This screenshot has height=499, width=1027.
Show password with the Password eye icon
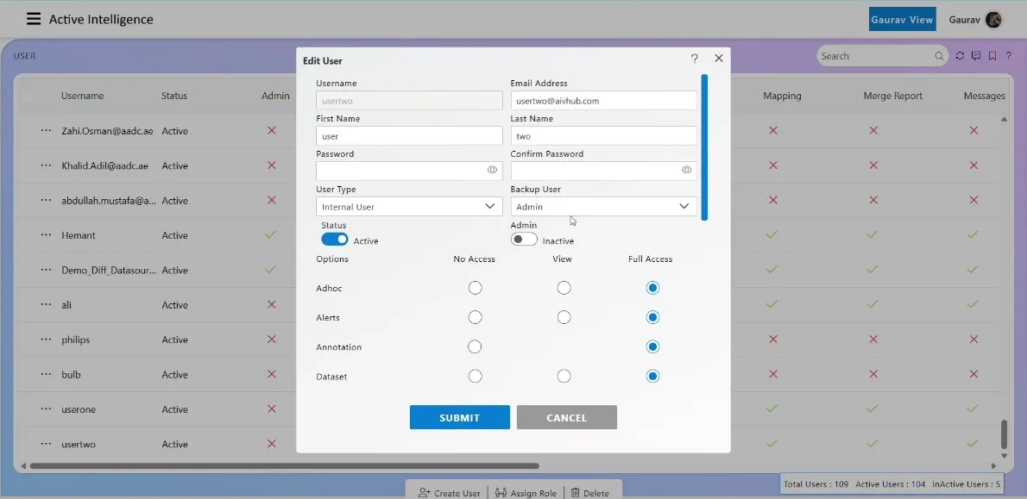493,170
